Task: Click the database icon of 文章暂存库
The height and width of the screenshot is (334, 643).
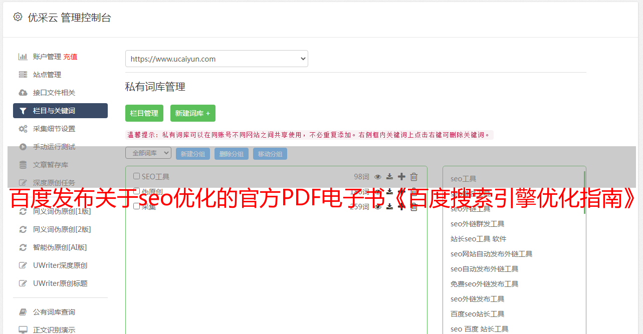Action: (23, 165)
